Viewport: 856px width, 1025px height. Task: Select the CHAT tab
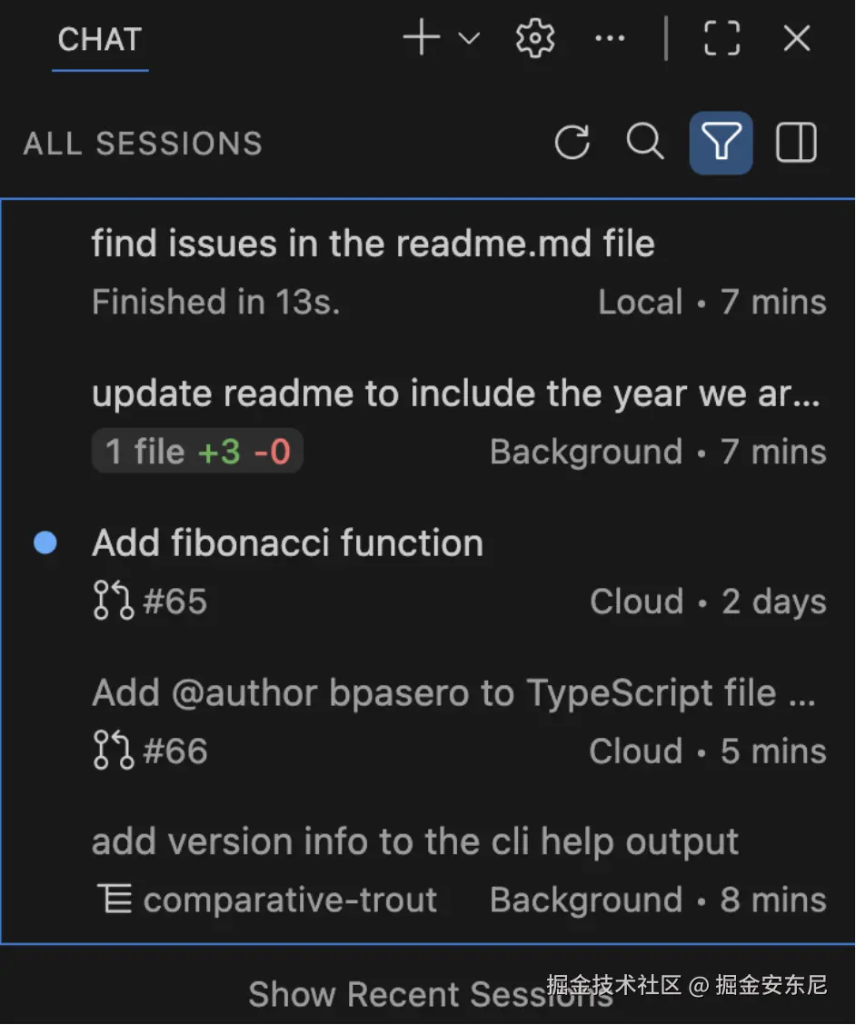(100, 40)
